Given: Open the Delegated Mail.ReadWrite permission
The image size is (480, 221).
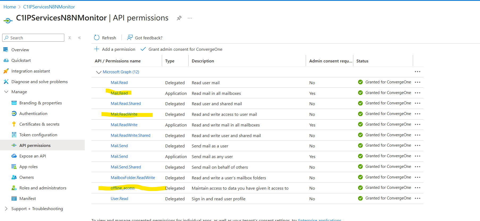Looking at the screenshot, I should click(124, 114).
